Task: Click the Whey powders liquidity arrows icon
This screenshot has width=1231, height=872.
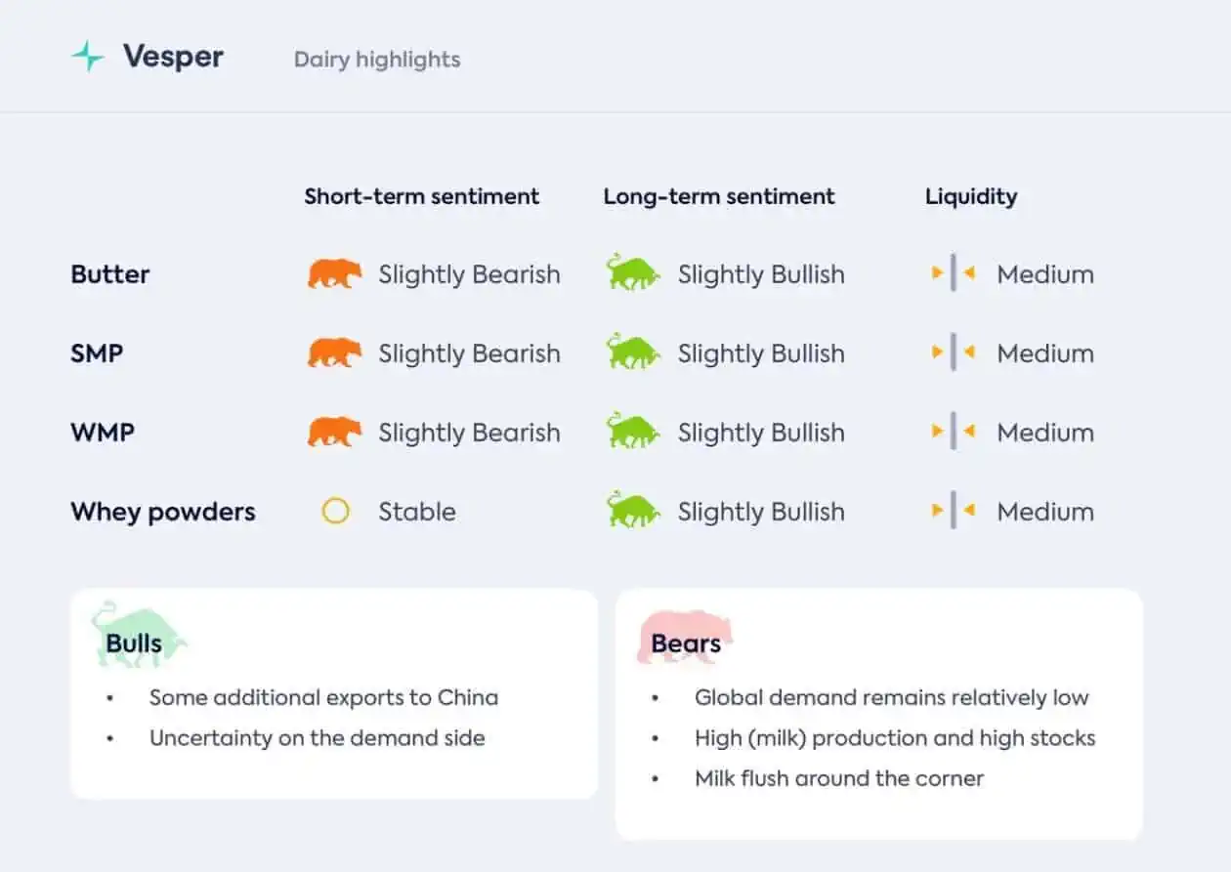Action: (954, 511)
